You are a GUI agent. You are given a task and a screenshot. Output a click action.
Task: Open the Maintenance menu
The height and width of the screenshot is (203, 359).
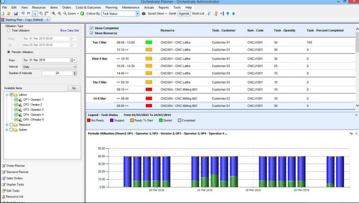[x=131, y=8]
